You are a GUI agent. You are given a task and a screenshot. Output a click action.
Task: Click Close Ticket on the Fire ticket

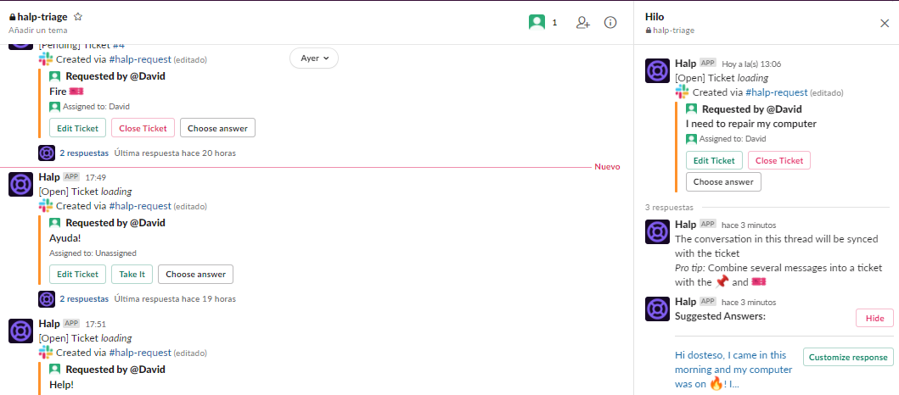coord(143,128)
